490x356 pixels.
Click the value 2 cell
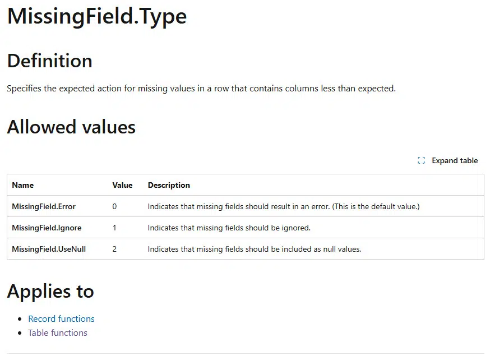coord(114,249)
